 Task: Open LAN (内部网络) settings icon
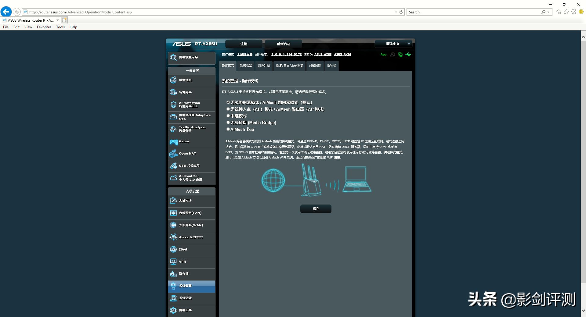click(x=173, y=213)
